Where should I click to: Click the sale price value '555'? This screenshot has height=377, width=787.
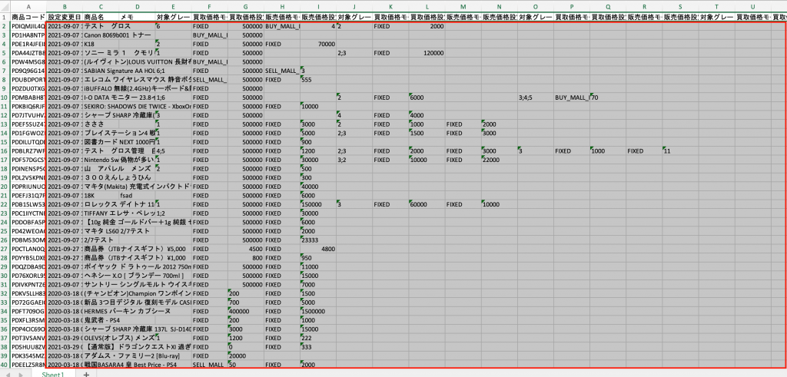click(318, 80)
